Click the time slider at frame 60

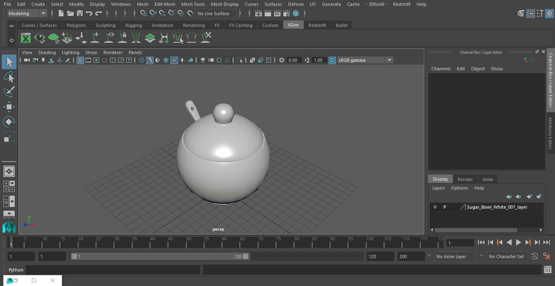coord(223,242)
